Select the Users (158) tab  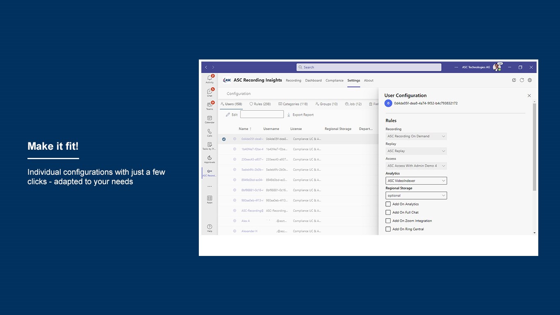[x=231, y=104]
